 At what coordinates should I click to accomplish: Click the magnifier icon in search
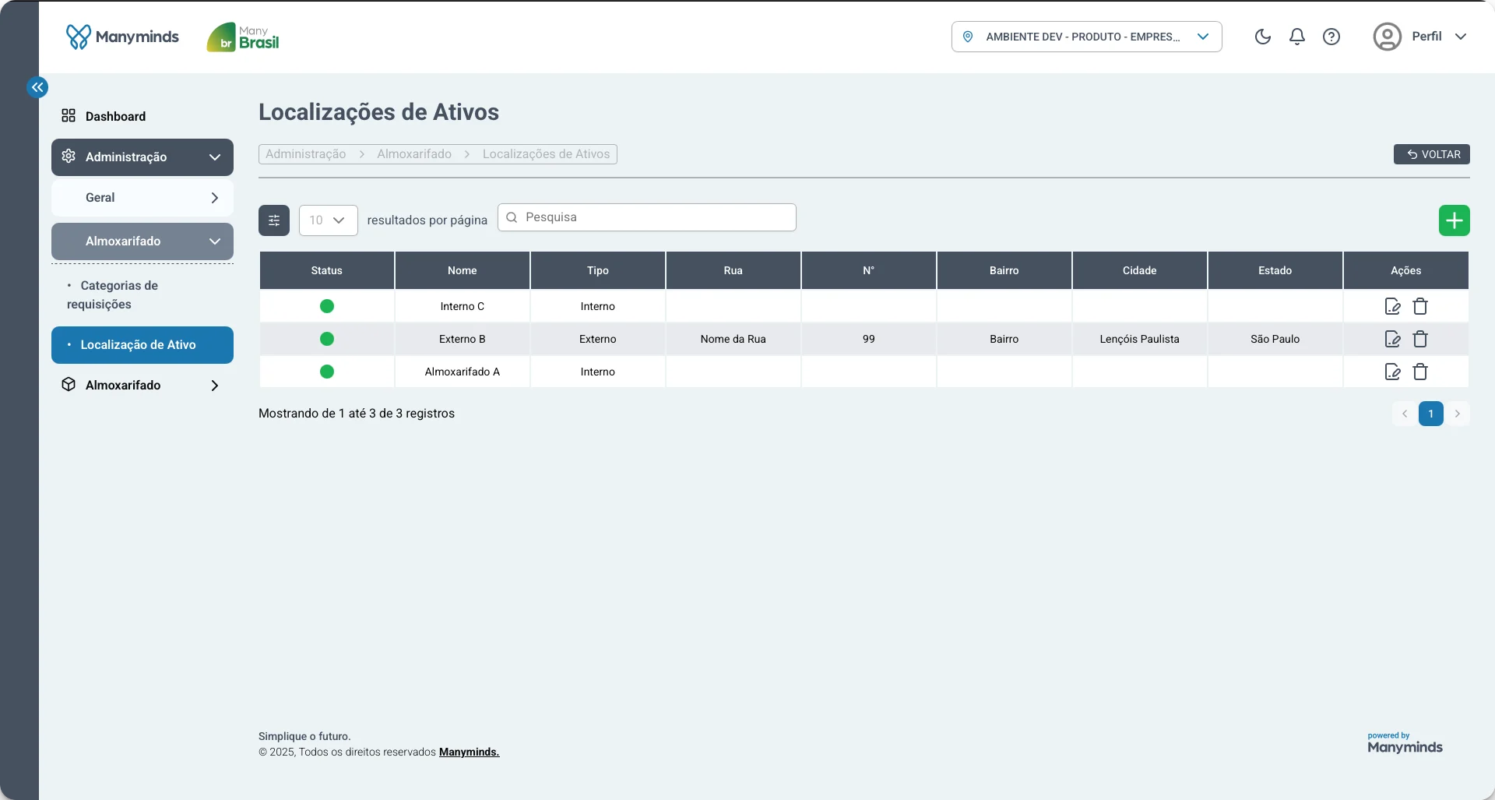(x=512, y=217)
